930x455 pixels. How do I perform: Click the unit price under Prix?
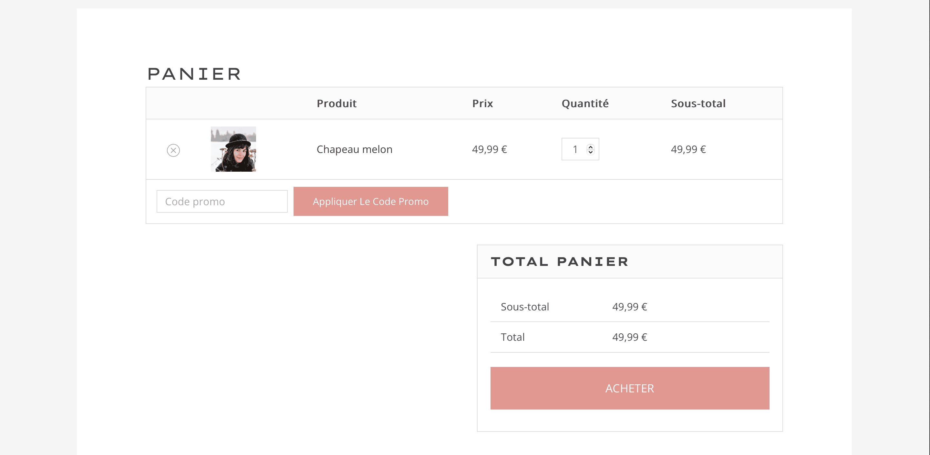[489, 149]
